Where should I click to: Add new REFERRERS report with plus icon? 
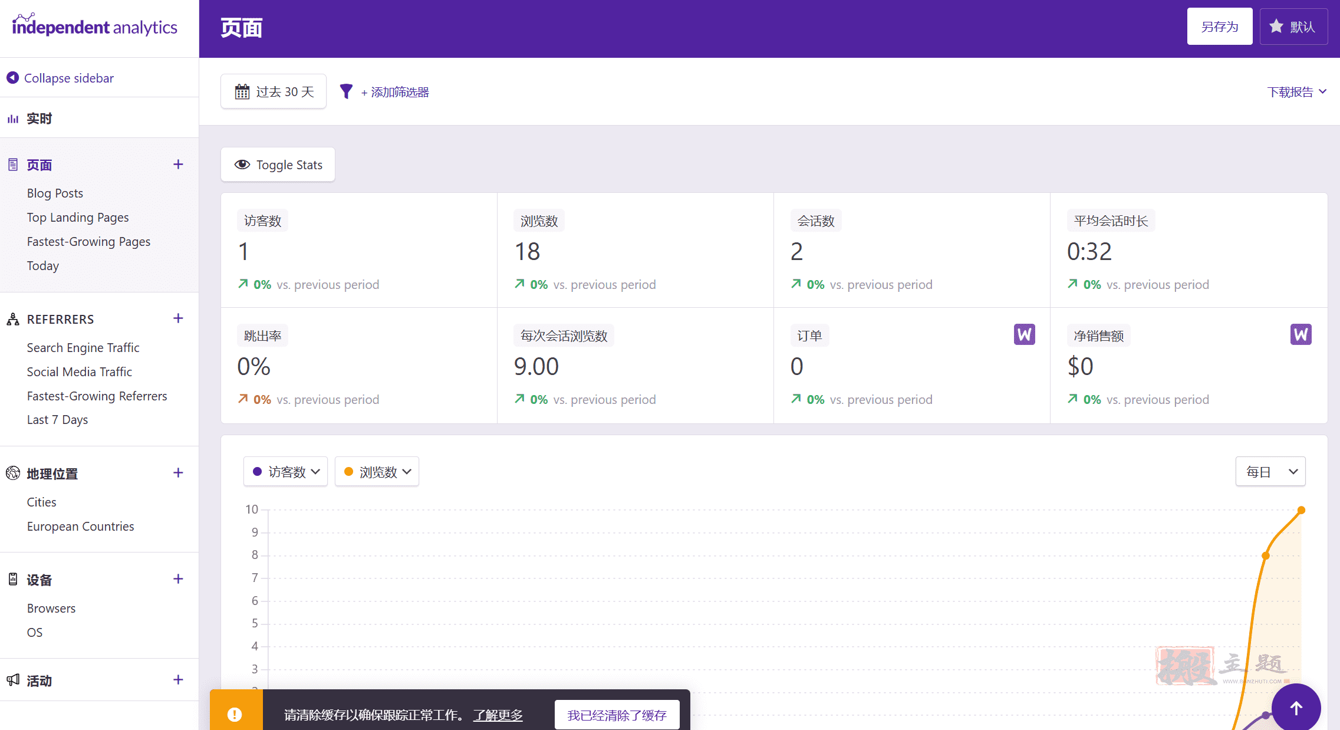178,318
